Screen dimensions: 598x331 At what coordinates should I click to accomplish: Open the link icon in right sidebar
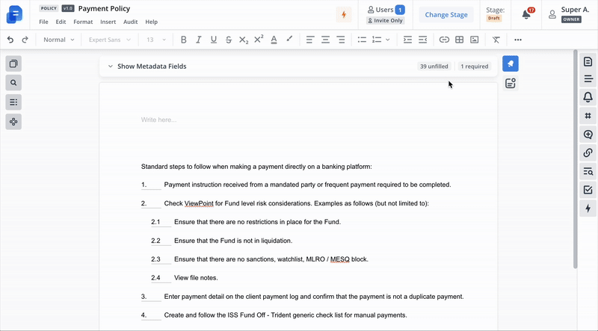click(x=588, y=153)
